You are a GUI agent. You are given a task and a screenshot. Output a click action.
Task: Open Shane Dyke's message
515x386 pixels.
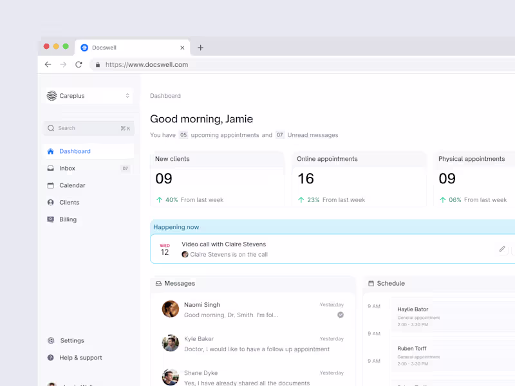tap(253, 377)
